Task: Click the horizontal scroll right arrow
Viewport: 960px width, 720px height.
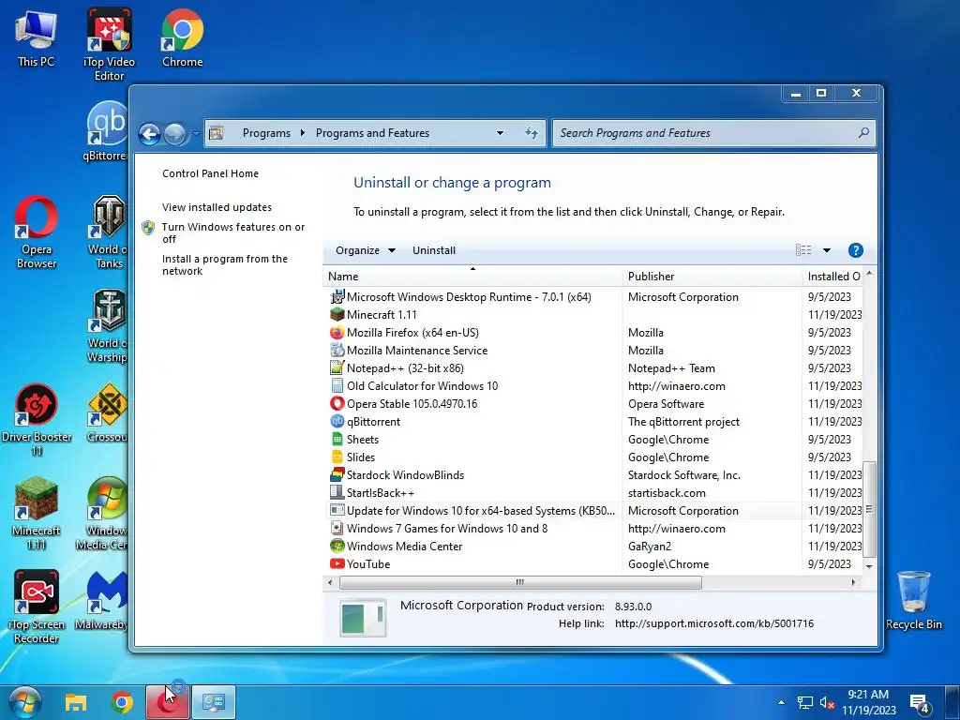Action: [853, 582]
